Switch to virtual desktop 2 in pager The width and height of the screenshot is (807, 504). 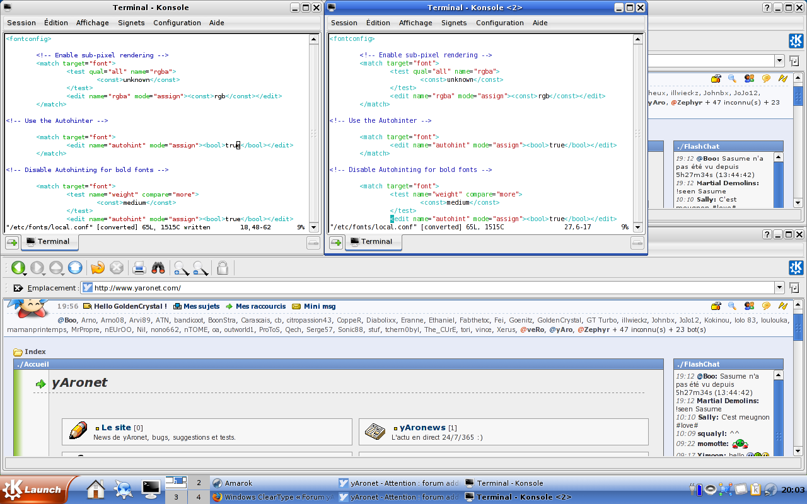[199, 483]
